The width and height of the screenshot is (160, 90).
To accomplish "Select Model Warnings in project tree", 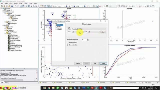I will coord(12,32).
